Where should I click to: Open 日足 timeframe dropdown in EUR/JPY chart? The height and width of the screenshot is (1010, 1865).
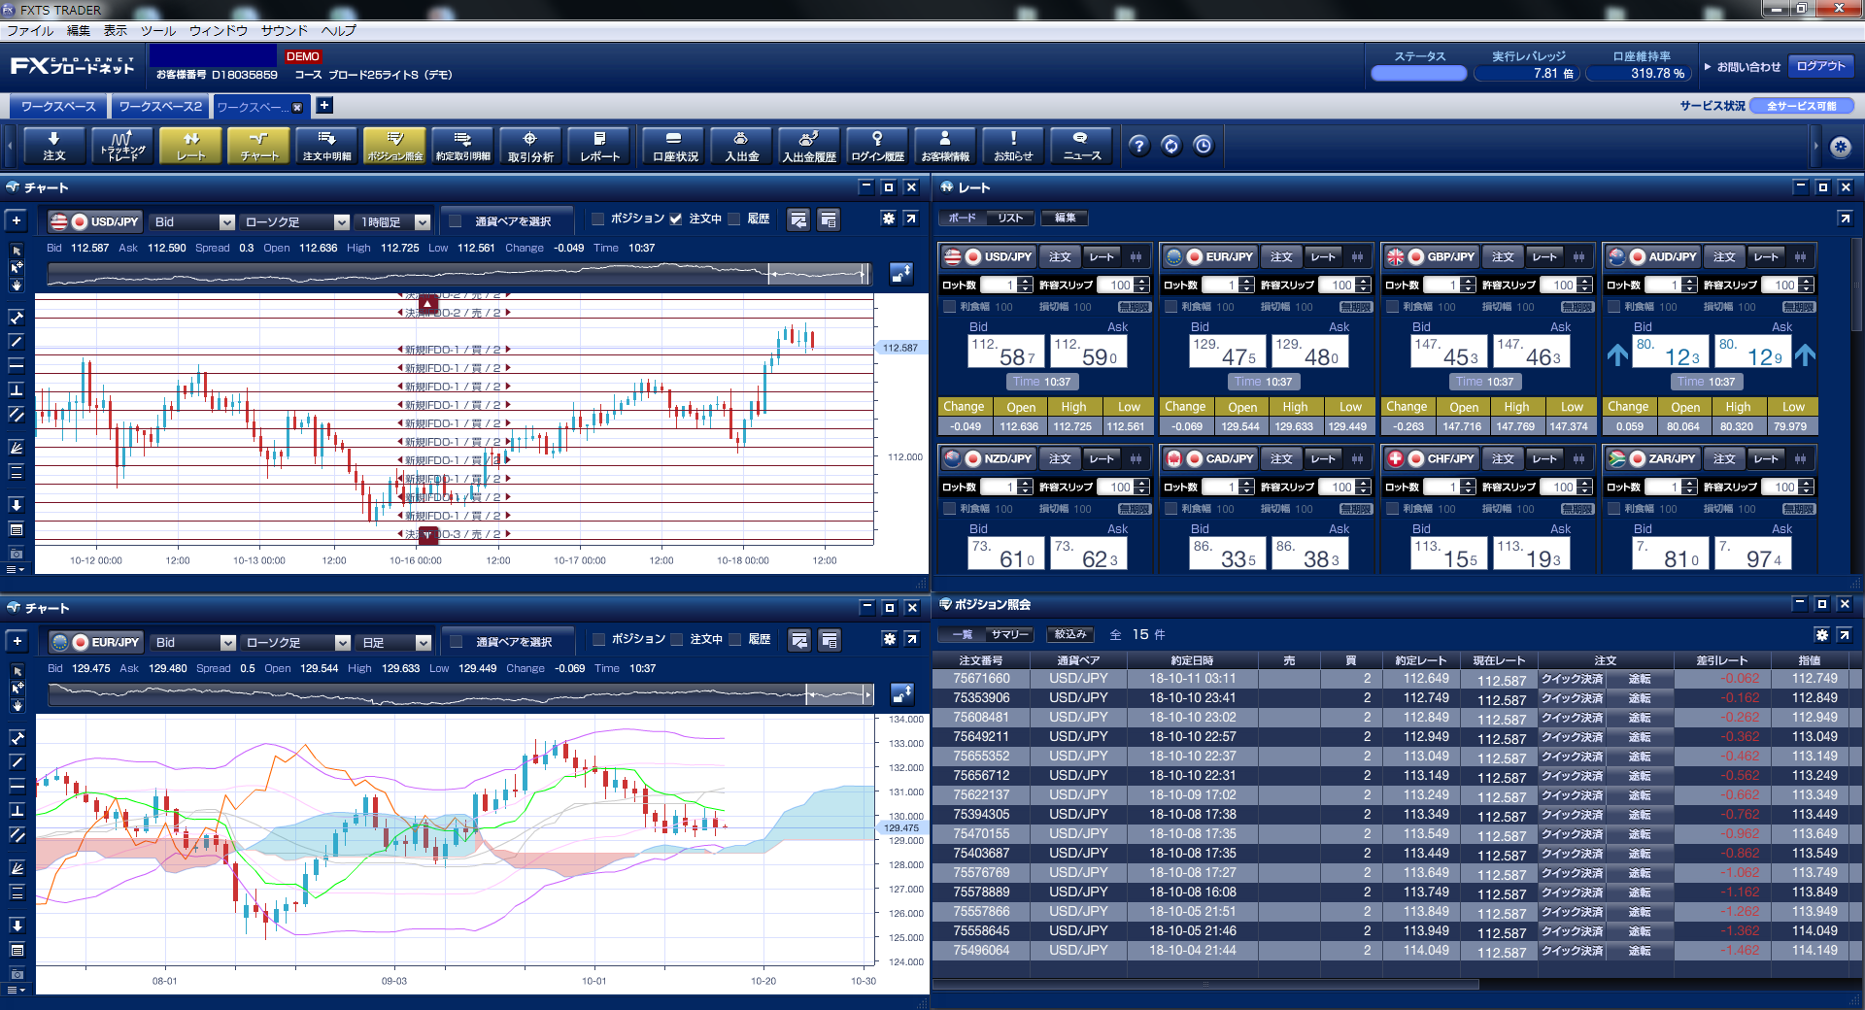393,642
